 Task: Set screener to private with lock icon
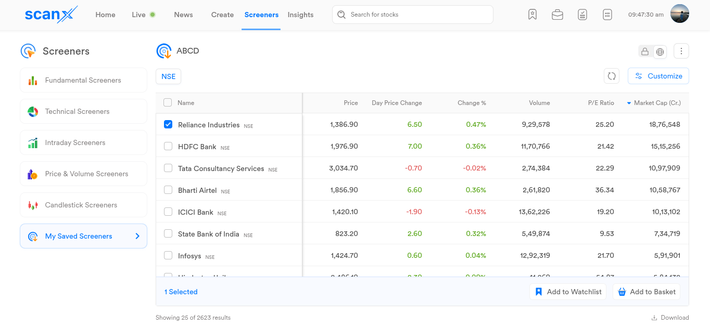[645, 51]
